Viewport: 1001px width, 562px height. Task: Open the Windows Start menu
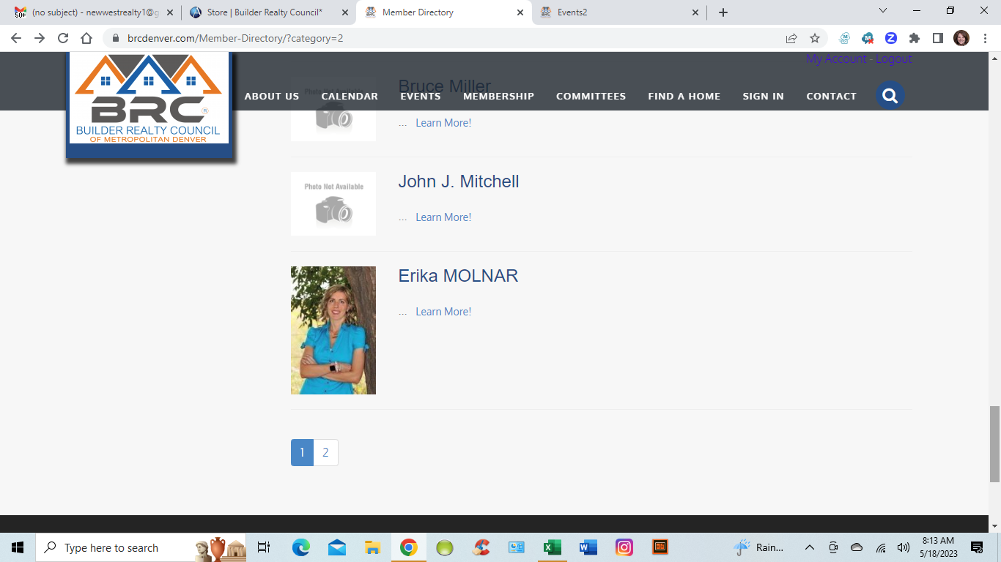18,547
